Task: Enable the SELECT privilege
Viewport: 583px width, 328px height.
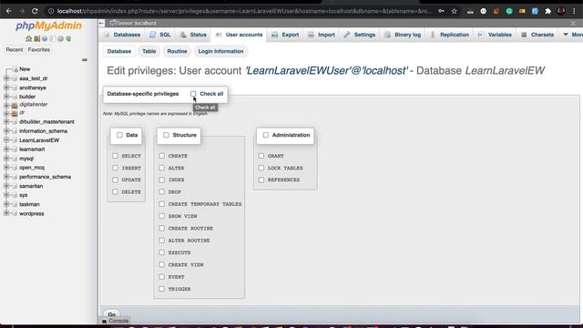Action: (116, 156)
